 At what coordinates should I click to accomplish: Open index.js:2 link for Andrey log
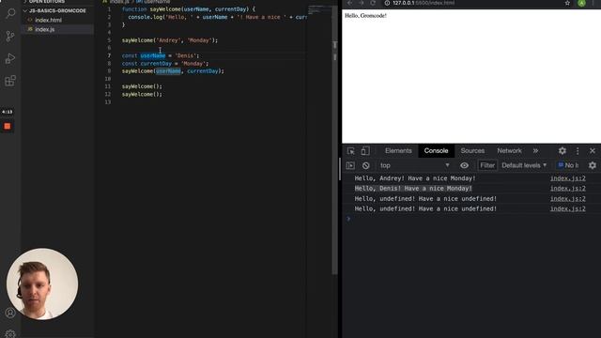(x=567, y=178)
